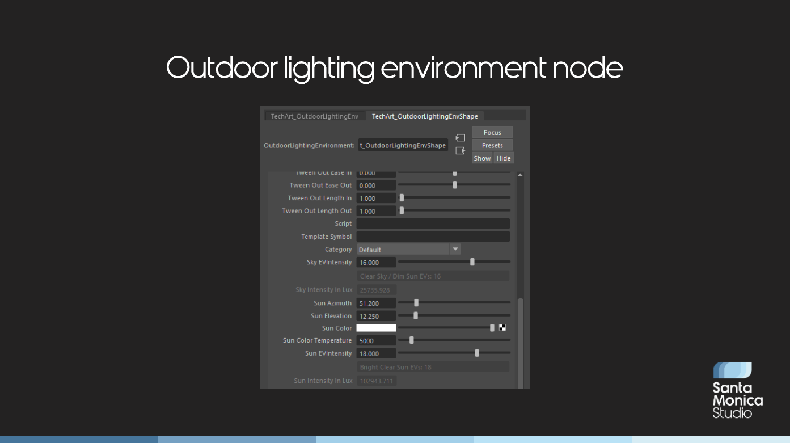Click the Sky Intensity In Lux value

(x=377, y=290)
